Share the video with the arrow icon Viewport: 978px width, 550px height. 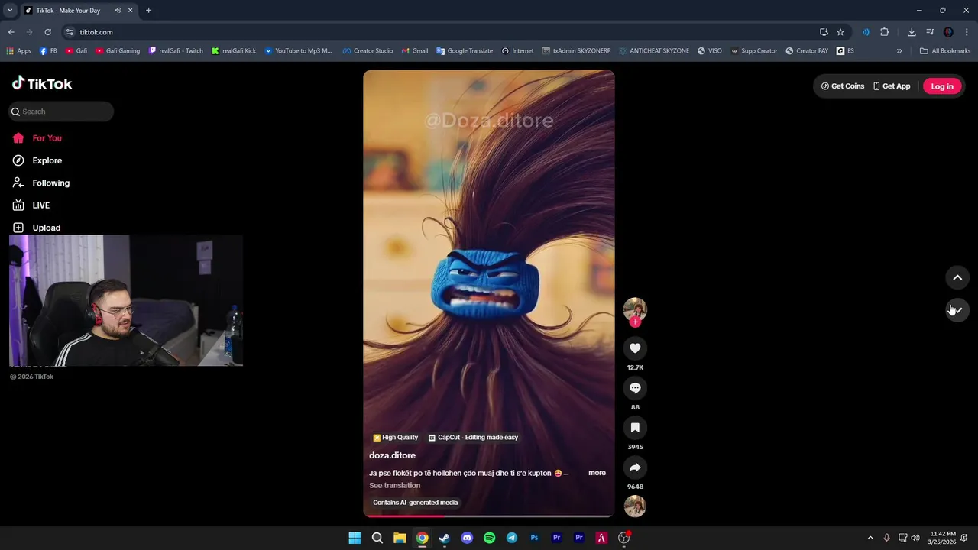click(x=635, y=467)
